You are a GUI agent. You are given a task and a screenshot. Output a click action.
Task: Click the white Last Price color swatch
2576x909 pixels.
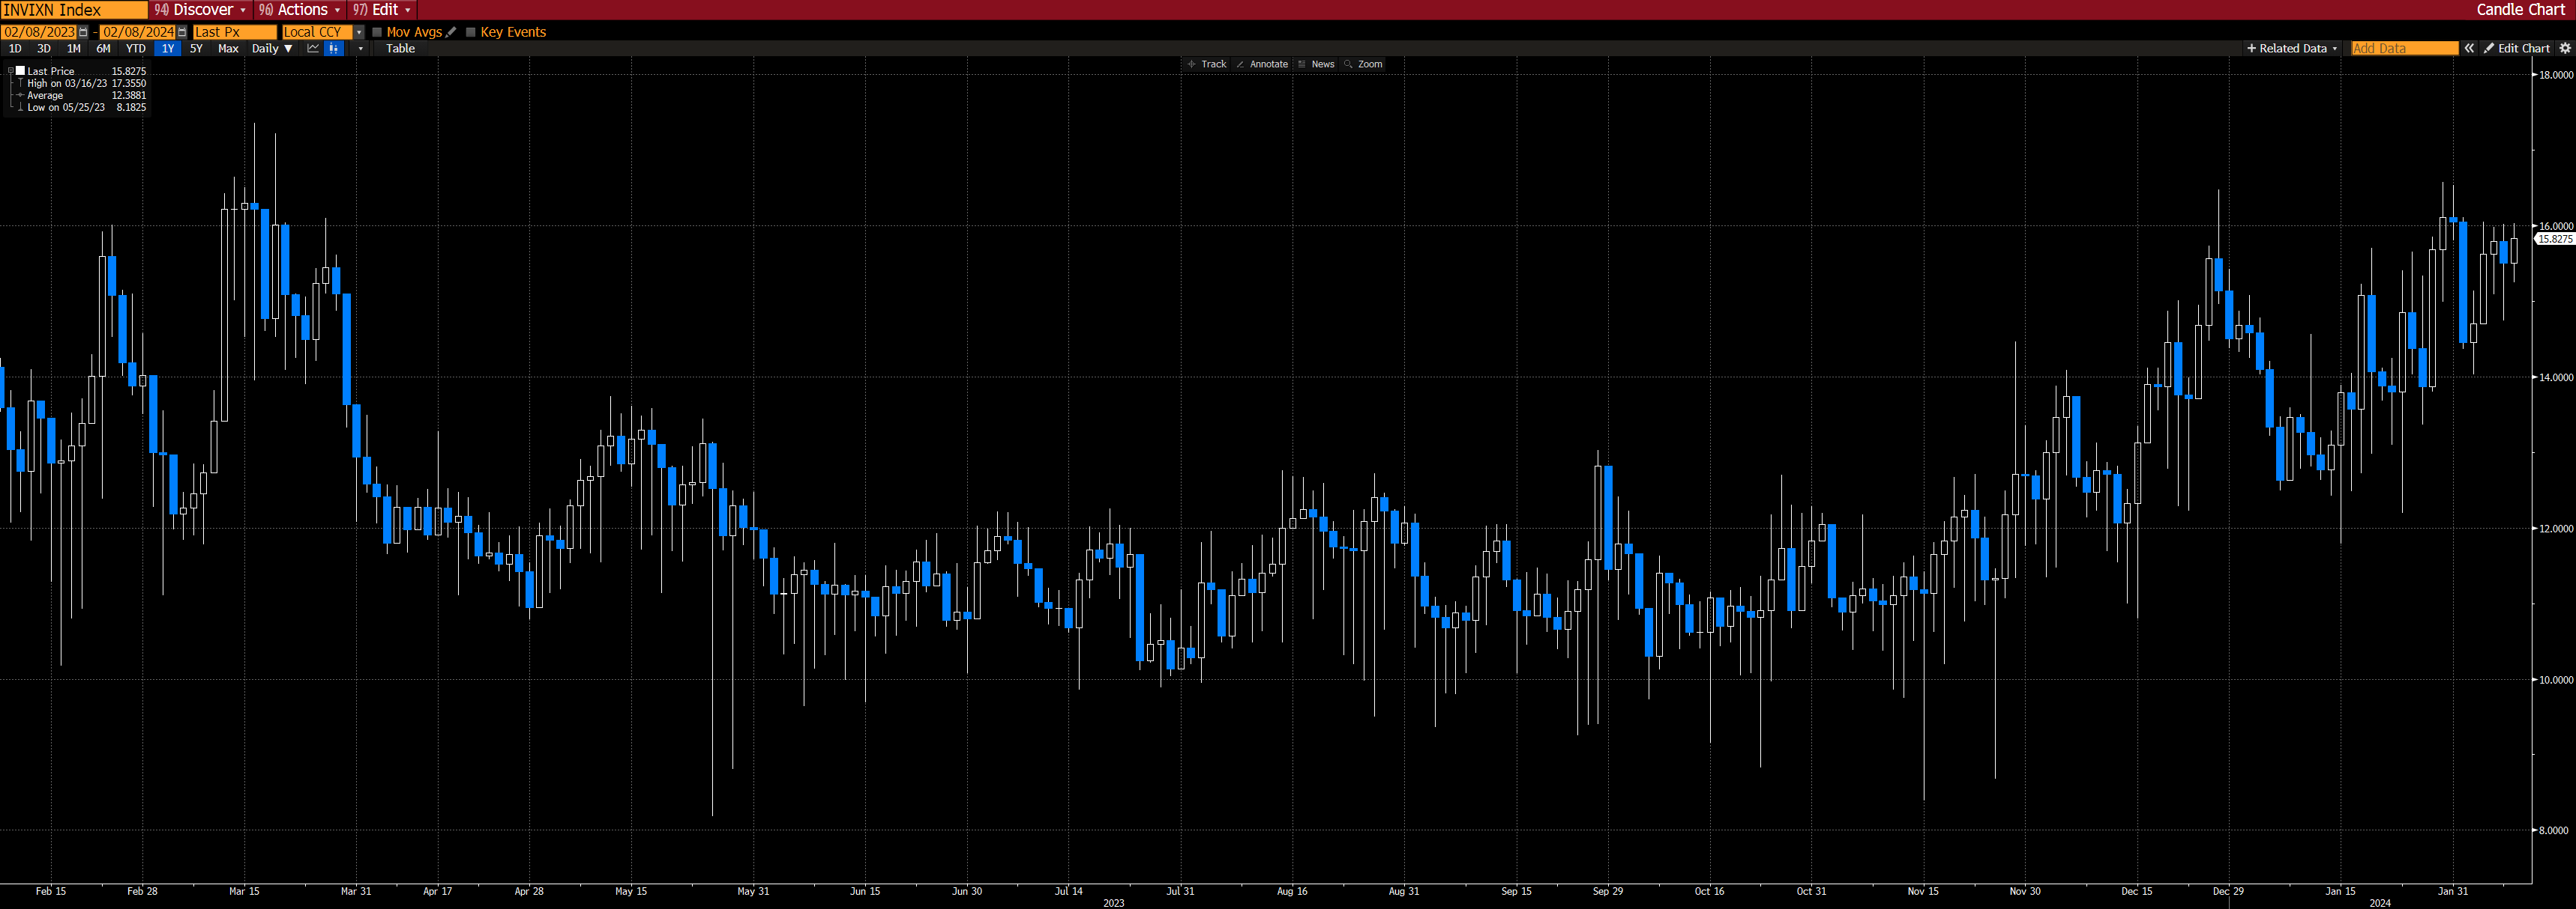[20, 71]
